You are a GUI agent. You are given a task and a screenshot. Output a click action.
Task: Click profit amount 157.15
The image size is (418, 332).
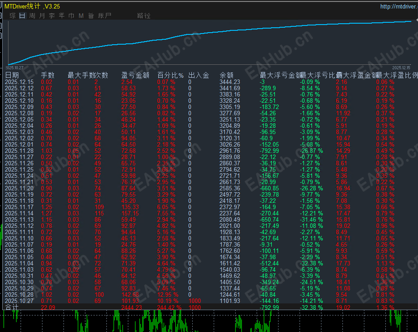(130, 214)
